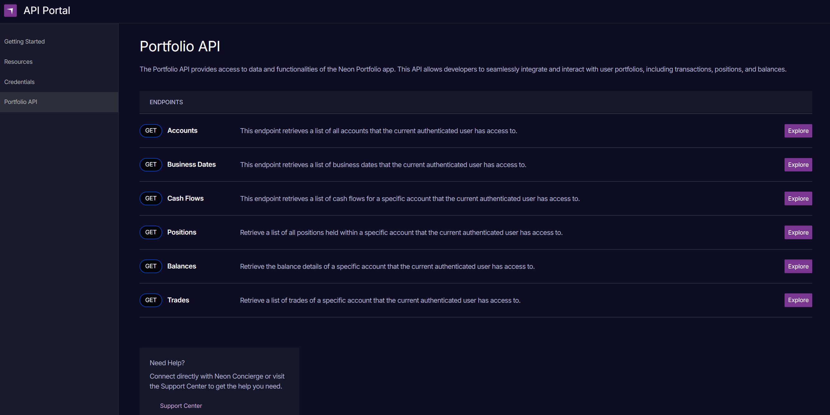Open Getting Started in sidebar
The height and width of the screenshot is (415, 830).
coord(25,42)
